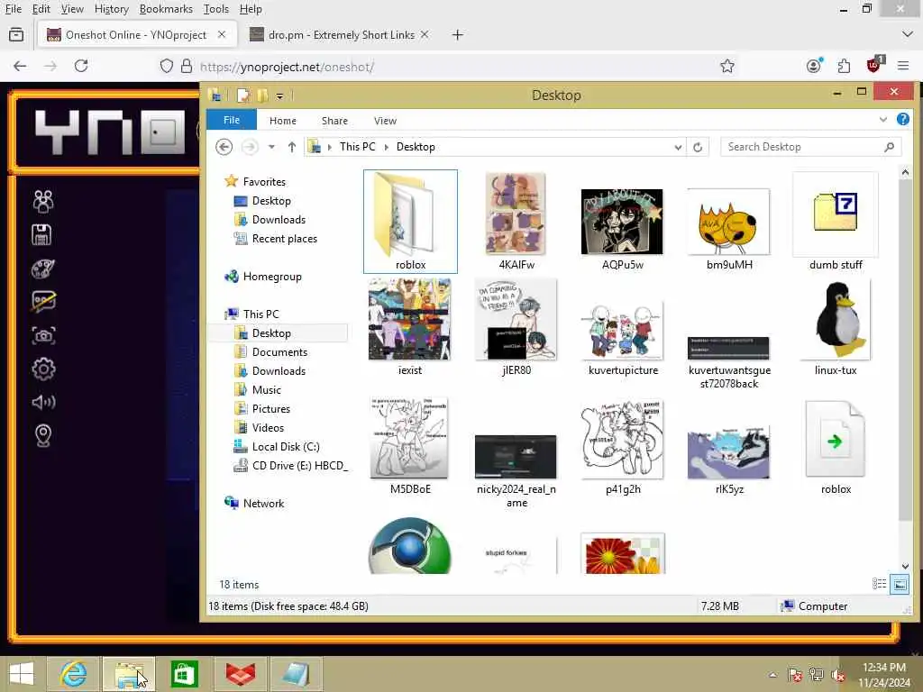Click Explorer back navigation arrow

point(224,147)
